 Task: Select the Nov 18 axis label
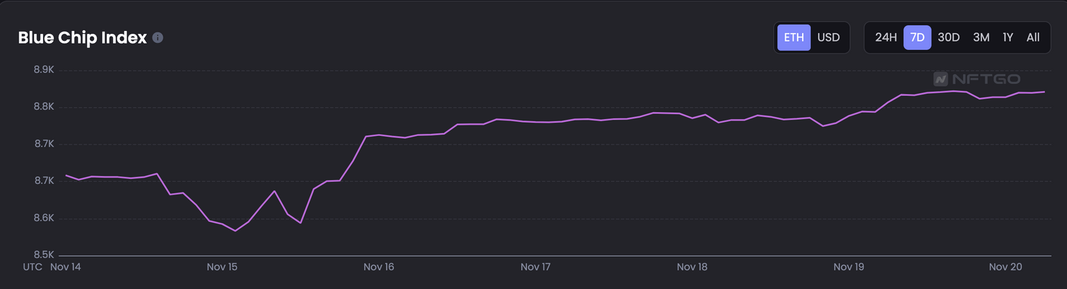pos(692,267)
